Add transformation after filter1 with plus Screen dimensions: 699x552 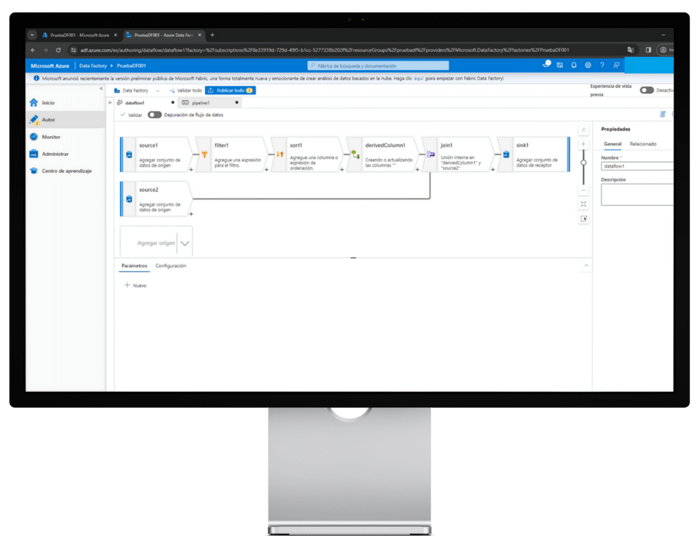(x=267, y=170)
